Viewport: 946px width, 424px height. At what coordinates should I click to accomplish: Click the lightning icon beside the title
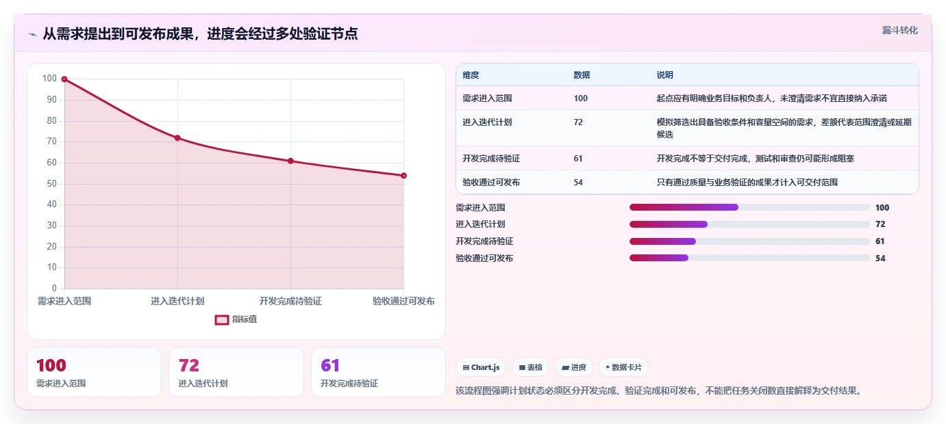tap(32, 34)
